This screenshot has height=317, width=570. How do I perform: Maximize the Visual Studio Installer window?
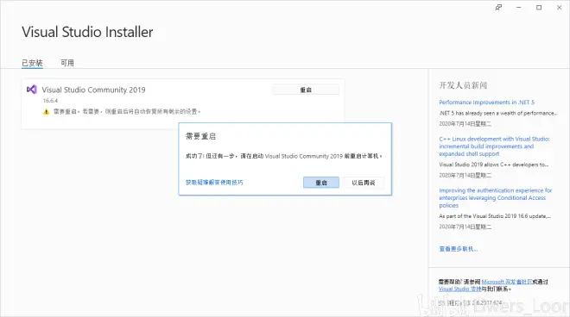pyautogui.click(x=539, y=7)
